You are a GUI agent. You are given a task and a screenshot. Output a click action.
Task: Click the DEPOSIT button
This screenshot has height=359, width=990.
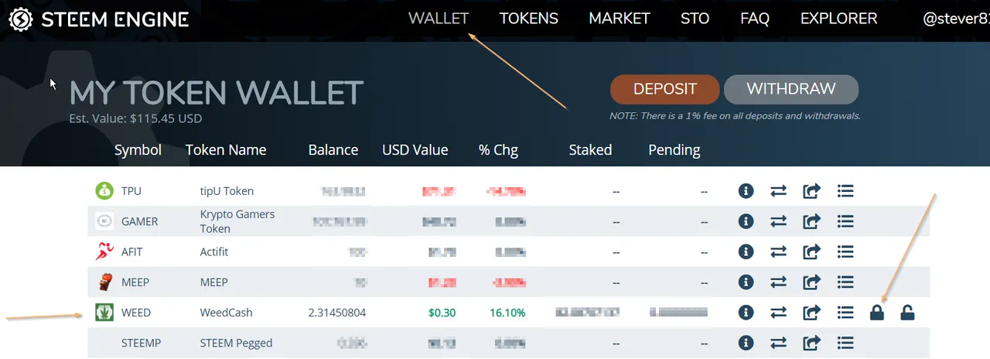665,89
